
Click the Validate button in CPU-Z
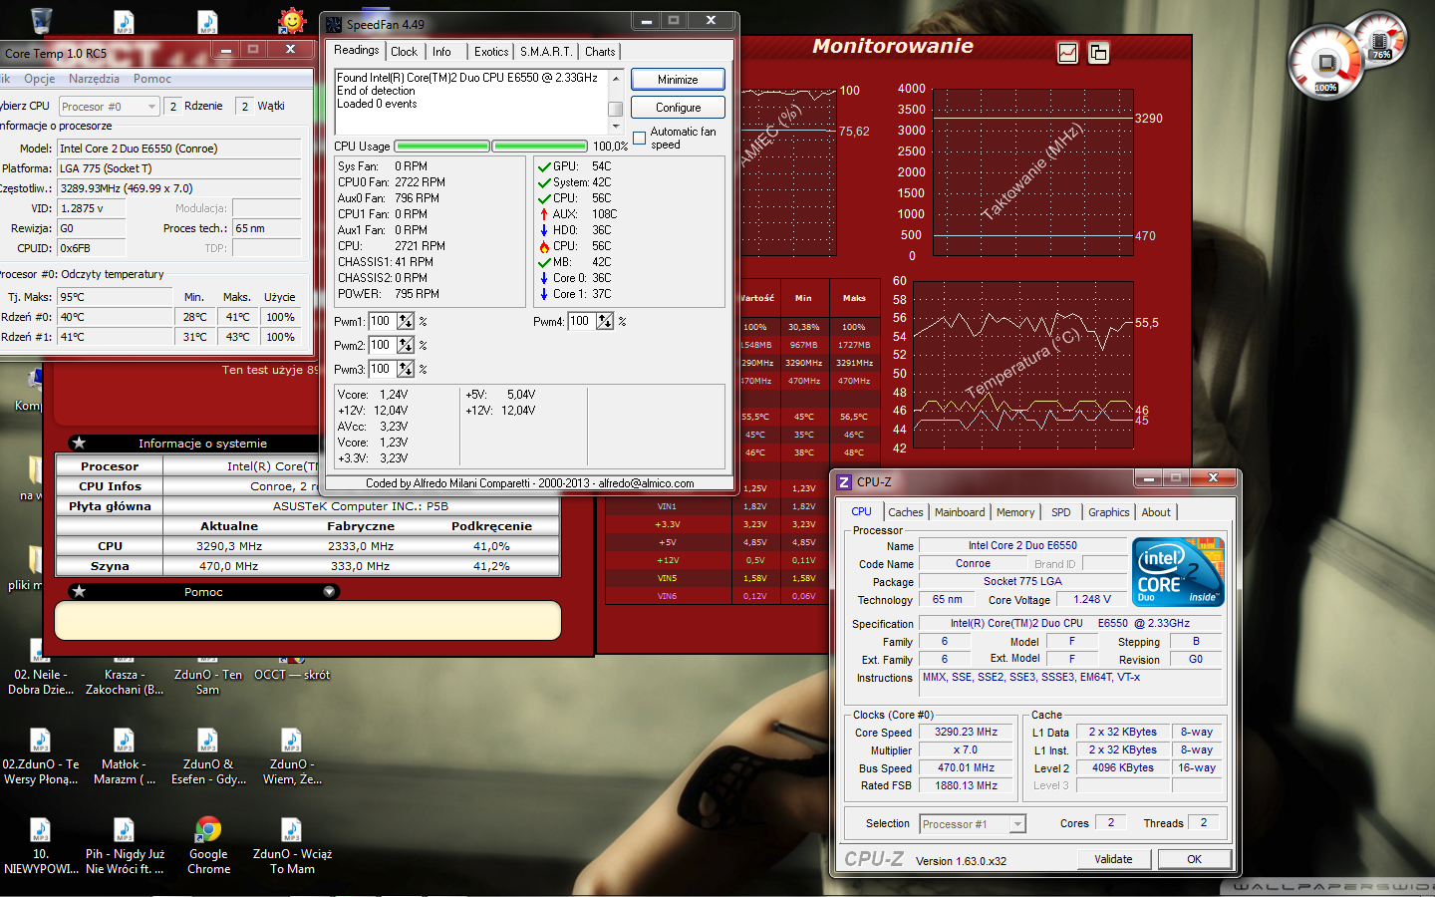tap(1113, 859)
